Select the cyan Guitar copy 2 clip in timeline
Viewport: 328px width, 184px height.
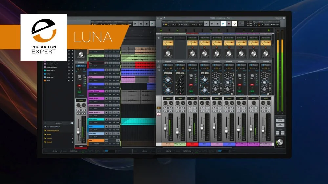pyautogui.click(x=138, y=121)
